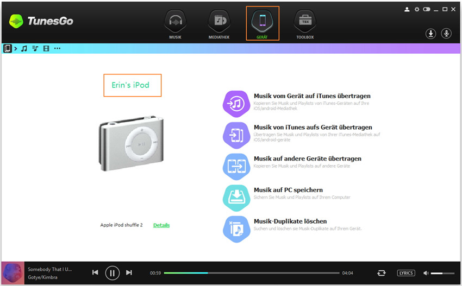Click the Details link
This screenshot has height=286, width=462.
[x=161, y=225]
